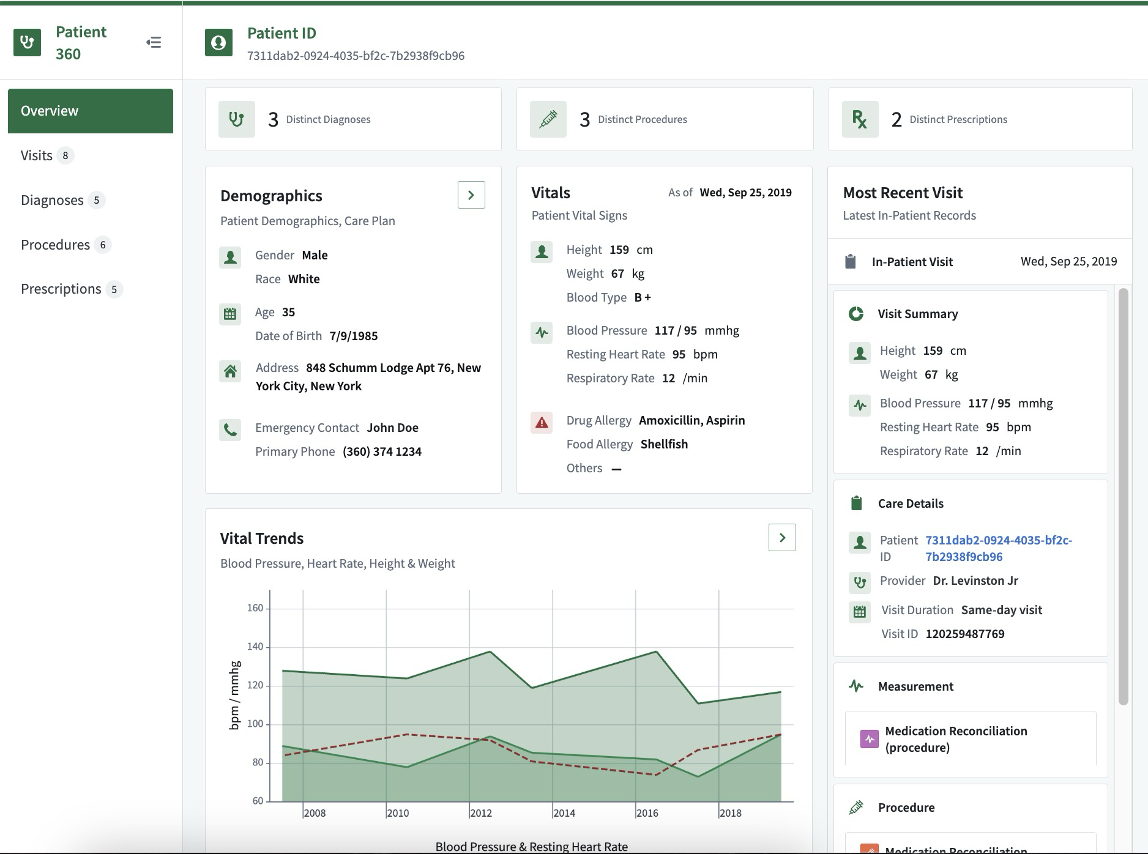Click the Distinct Diagnoses stethoscope icon

pos(237,119)
